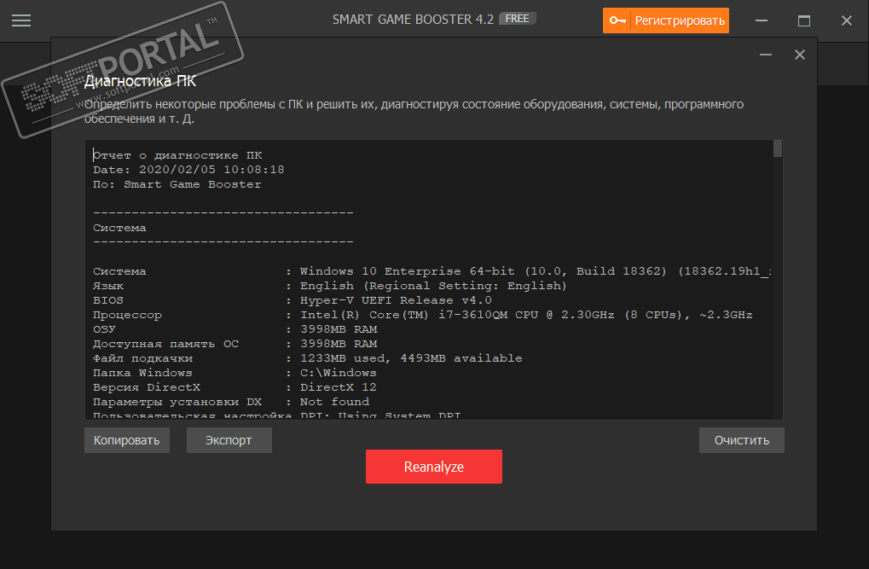
Task: Click the 'По: Smart Game Booster' line
Action: [x=177, y=184]
